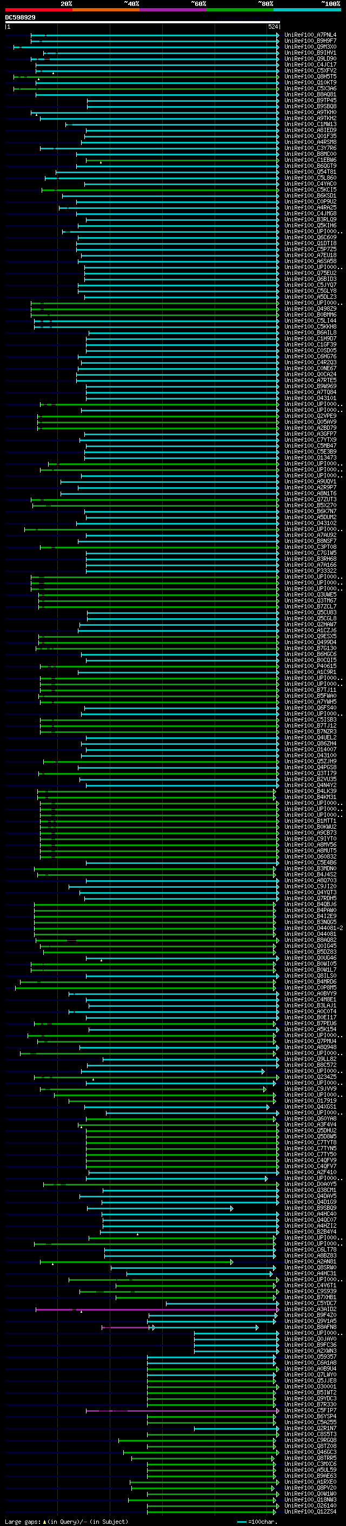
Task: Select label UniRef100_Q8TRR5
Action: [x=310, y=1458]
